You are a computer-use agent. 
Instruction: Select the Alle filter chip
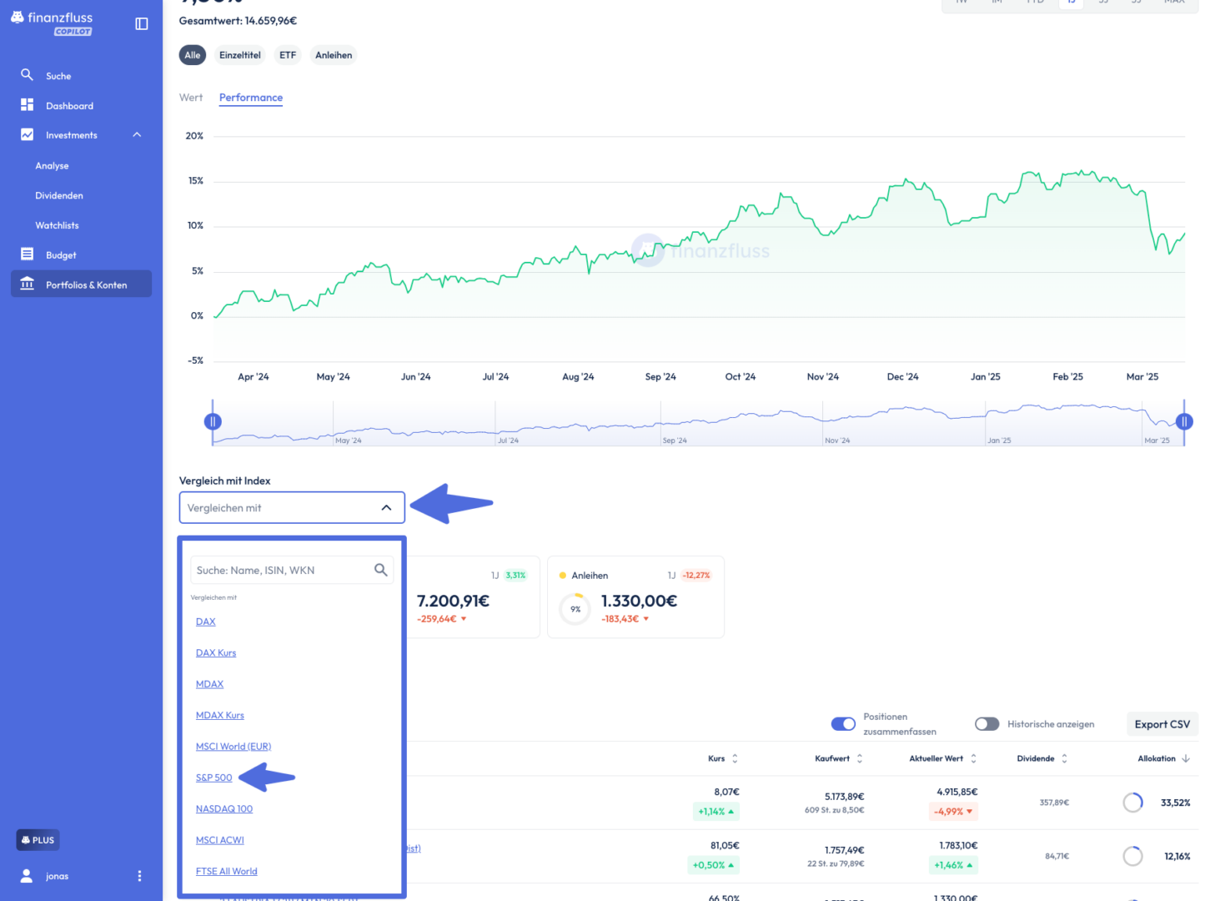193,55
